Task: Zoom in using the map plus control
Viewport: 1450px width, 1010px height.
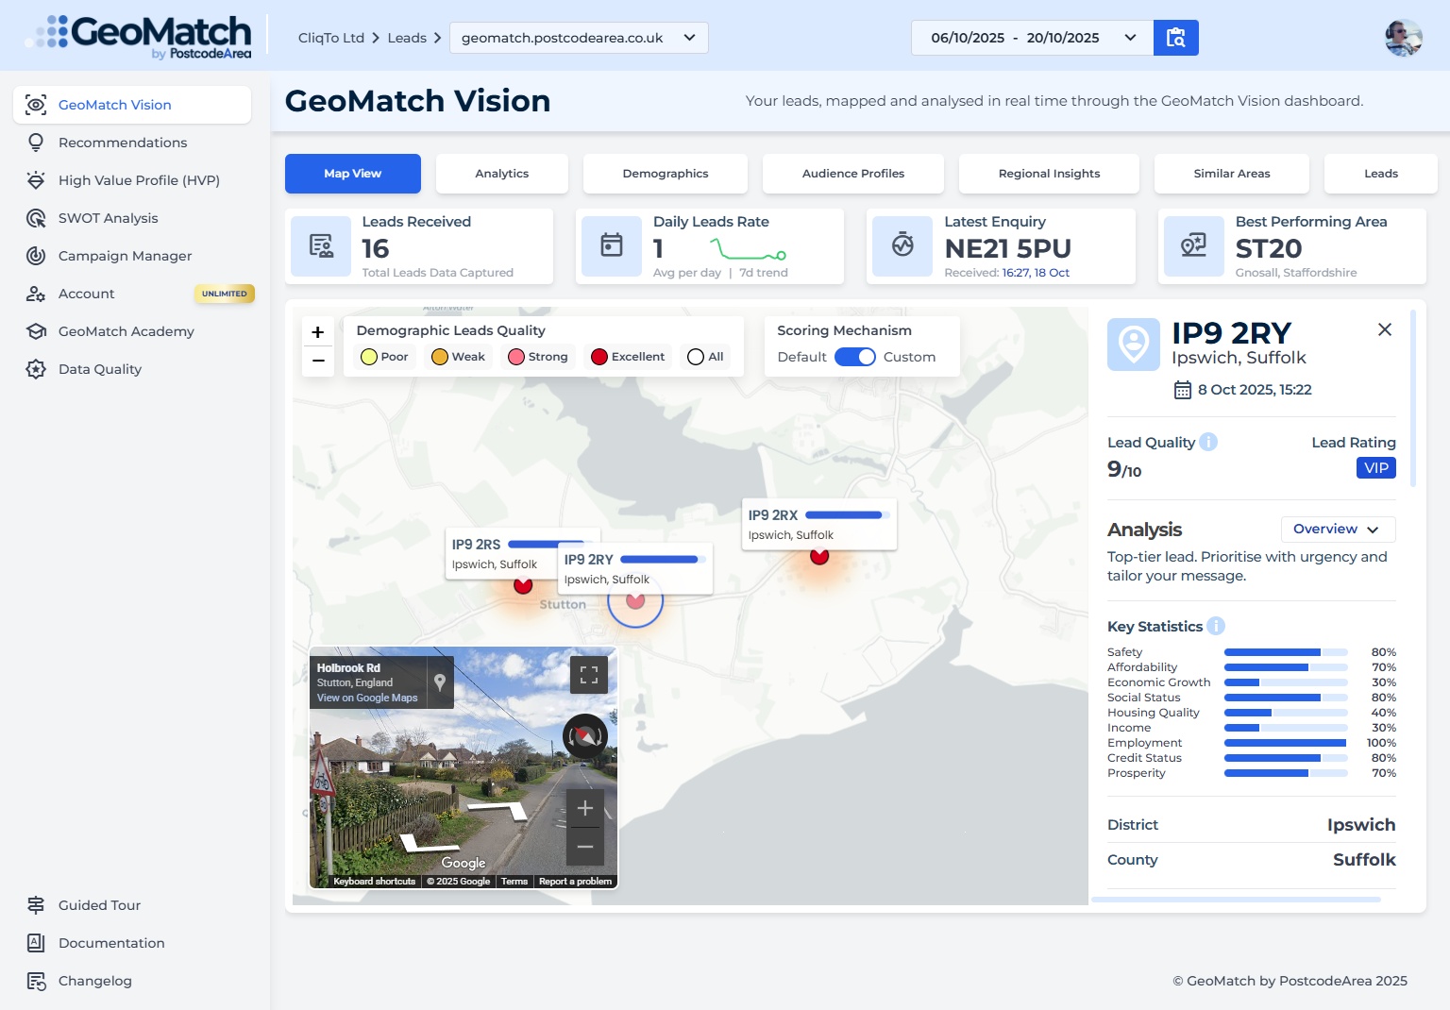Action: (317, 332)
